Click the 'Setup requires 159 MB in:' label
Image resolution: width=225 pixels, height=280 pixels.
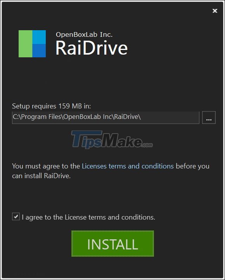[x=52, y=106]
